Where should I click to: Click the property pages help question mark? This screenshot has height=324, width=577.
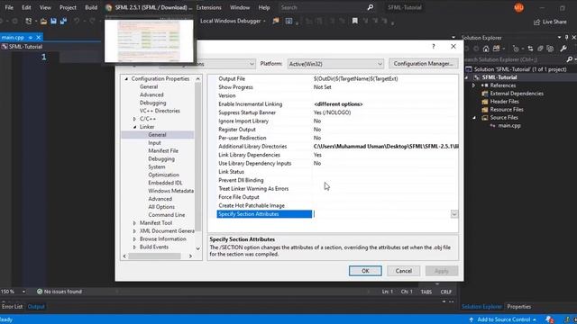(434, 46)
